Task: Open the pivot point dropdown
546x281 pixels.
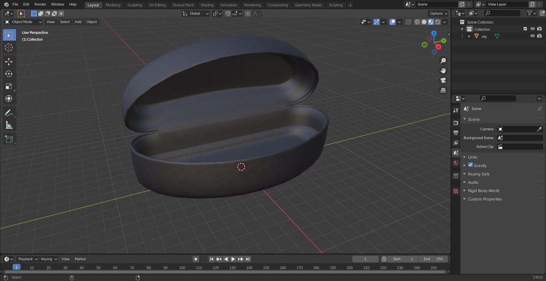Action: click(x=217, y=14)
